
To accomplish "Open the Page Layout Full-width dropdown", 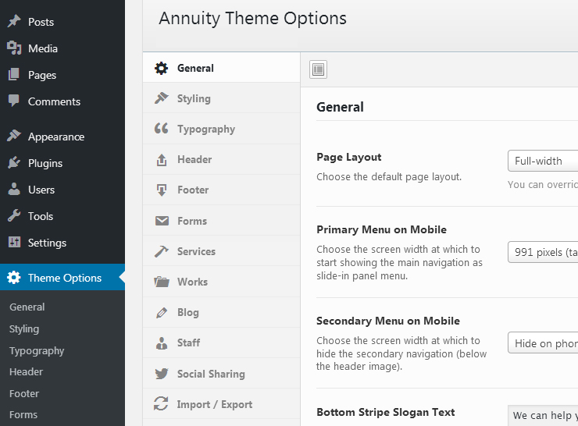I will [x=543, y=161].
